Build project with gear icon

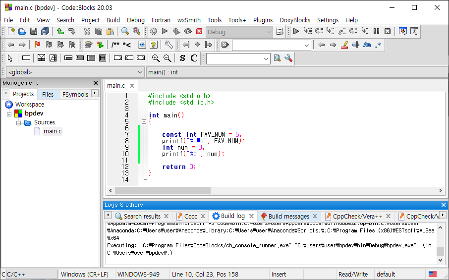pyautogui.click(x=154, y=31)
